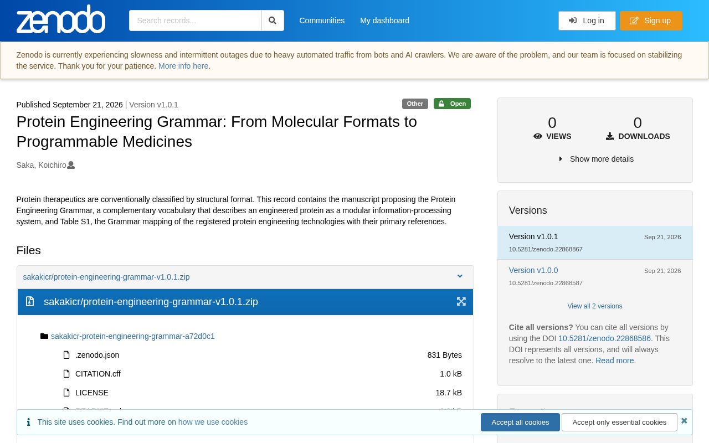Open the Communities page
The height and width of the screenshot is (443, 709).
point(322,20)
